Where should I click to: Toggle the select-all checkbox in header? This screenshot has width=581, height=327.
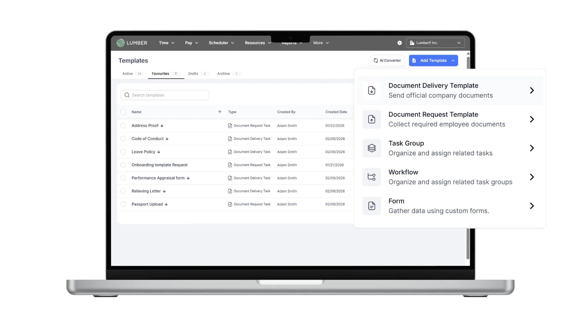pyautogui.click(x=123, y=112)
